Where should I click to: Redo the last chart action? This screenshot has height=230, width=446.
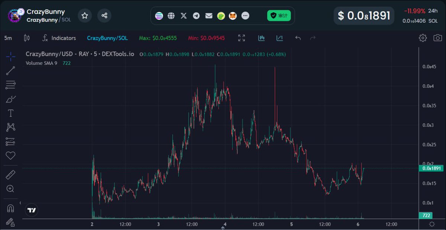pyautogui.click(x=313, y=38)
